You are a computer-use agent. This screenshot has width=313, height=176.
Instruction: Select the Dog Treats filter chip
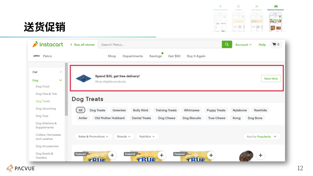[x=97, y=110]
